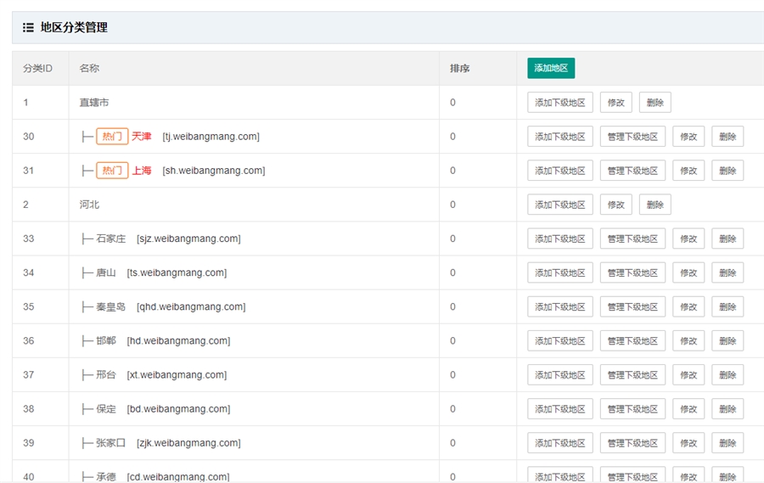Image resolution: width=764 pixels, height=483 pixels.
Task: Click the green 添加地区 button
Action: 551,68
